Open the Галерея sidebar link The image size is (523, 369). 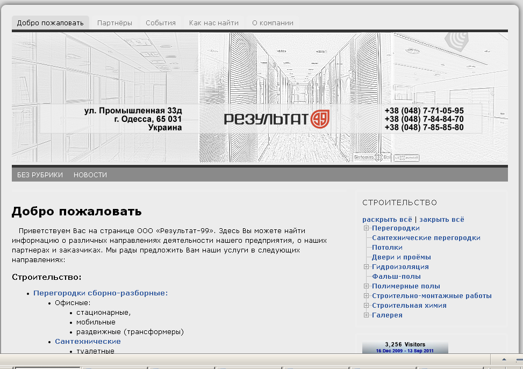click(x=387, y=315)
